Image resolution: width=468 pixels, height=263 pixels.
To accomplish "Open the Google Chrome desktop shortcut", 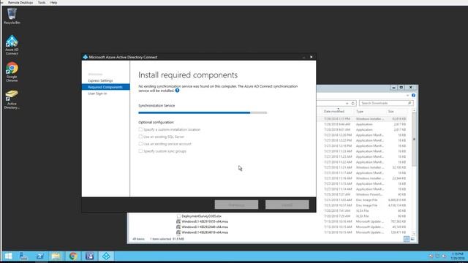I will [12, 72].
